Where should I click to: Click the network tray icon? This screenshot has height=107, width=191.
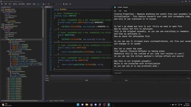179,105
